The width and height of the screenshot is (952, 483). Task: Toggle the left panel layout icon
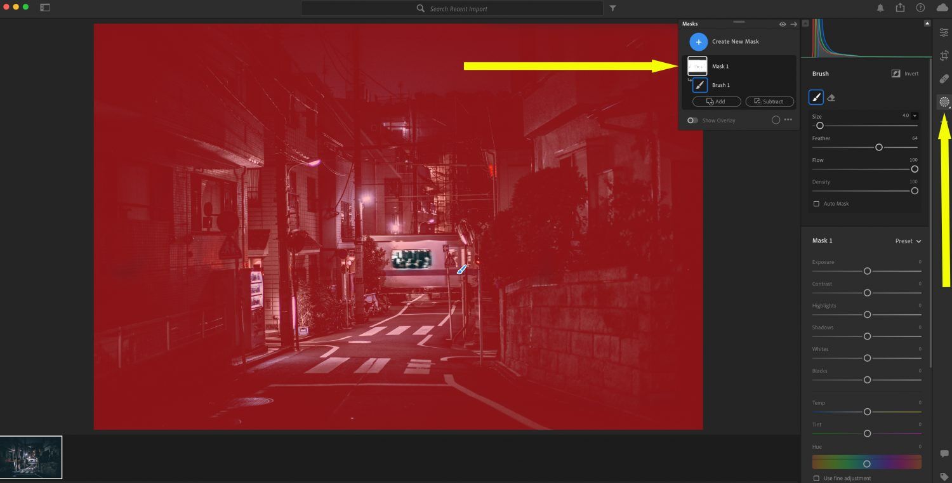click(44, 8)
